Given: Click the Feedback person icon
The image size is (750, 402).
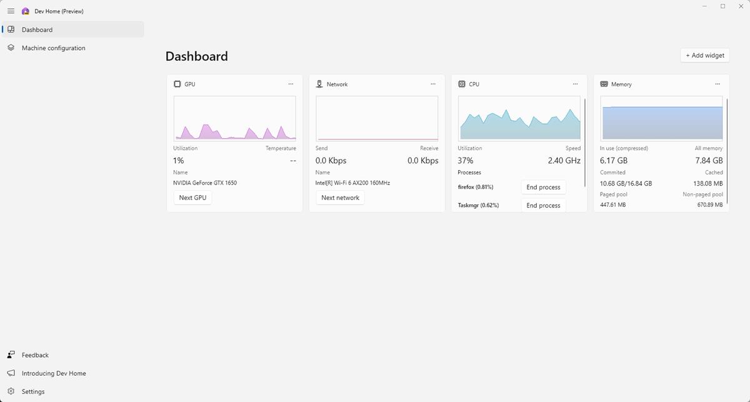Looking at the screenshot, I should pos(11,354).
